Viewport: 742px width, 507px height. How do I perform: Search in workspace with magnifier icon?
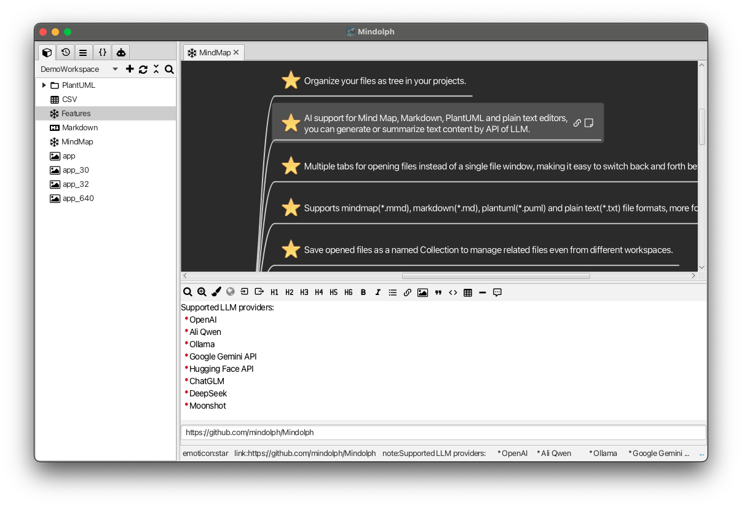(169, 69)
